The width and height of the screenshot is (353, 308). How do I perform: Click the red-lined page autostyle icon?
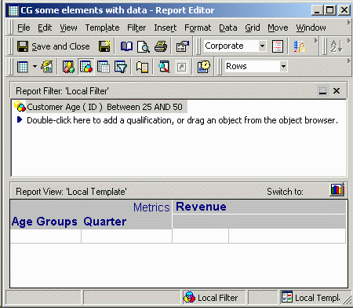click(278, 46)
